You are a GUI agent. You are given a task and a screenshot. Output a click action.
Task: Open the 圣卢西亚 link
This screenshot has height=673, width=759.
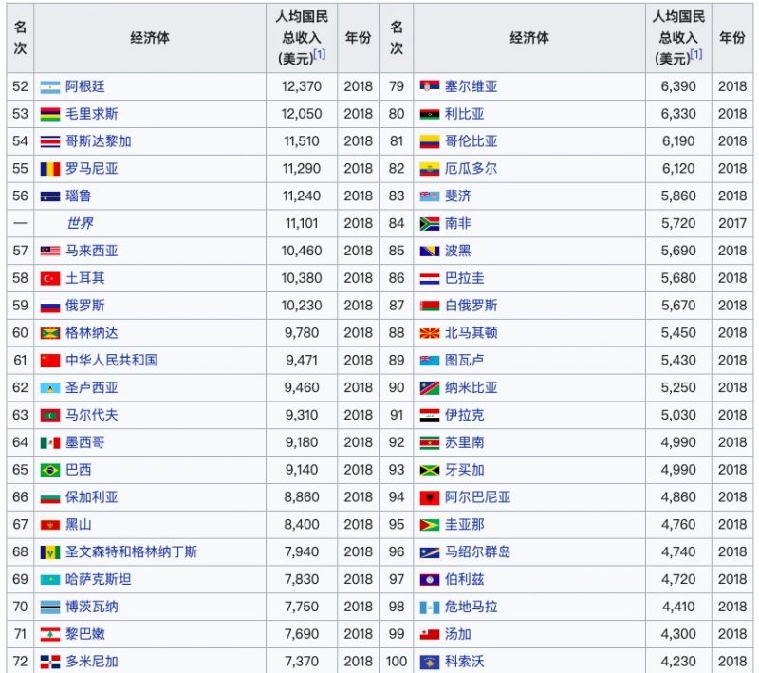tap(91, 388)
